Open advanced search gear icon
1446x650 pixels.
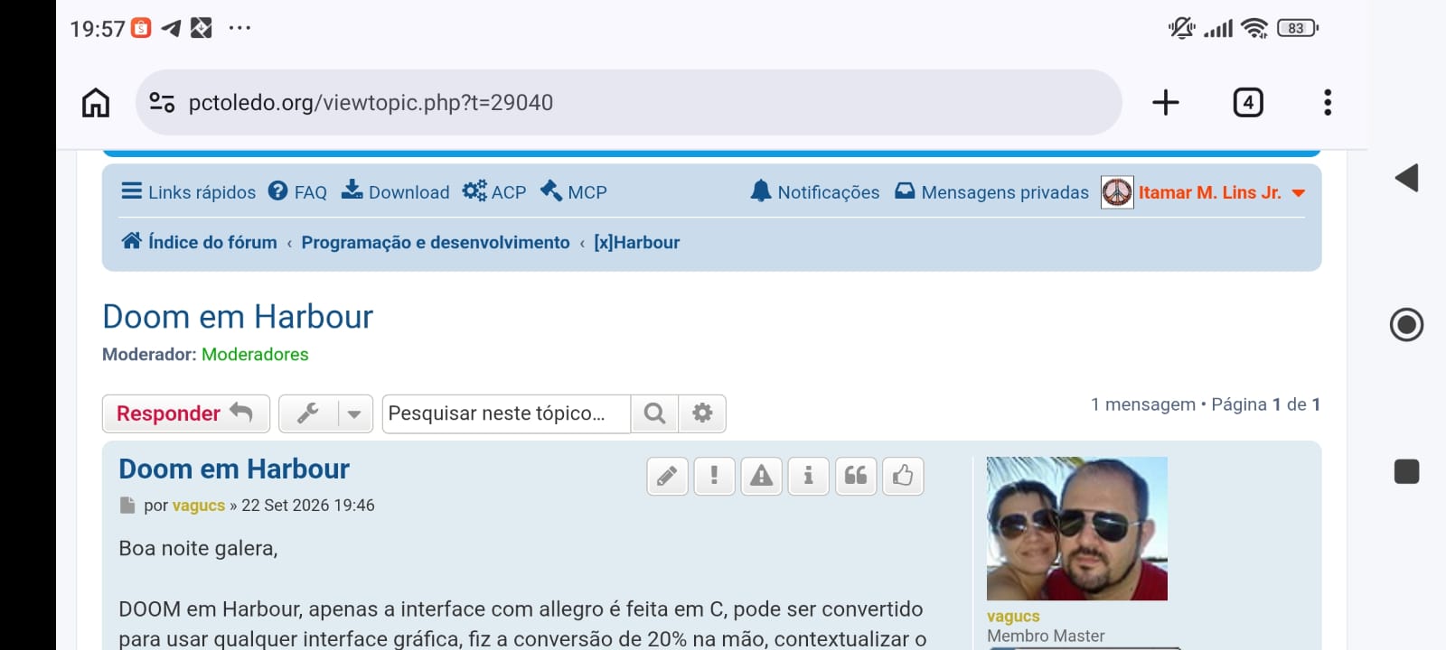pos(702,413)
